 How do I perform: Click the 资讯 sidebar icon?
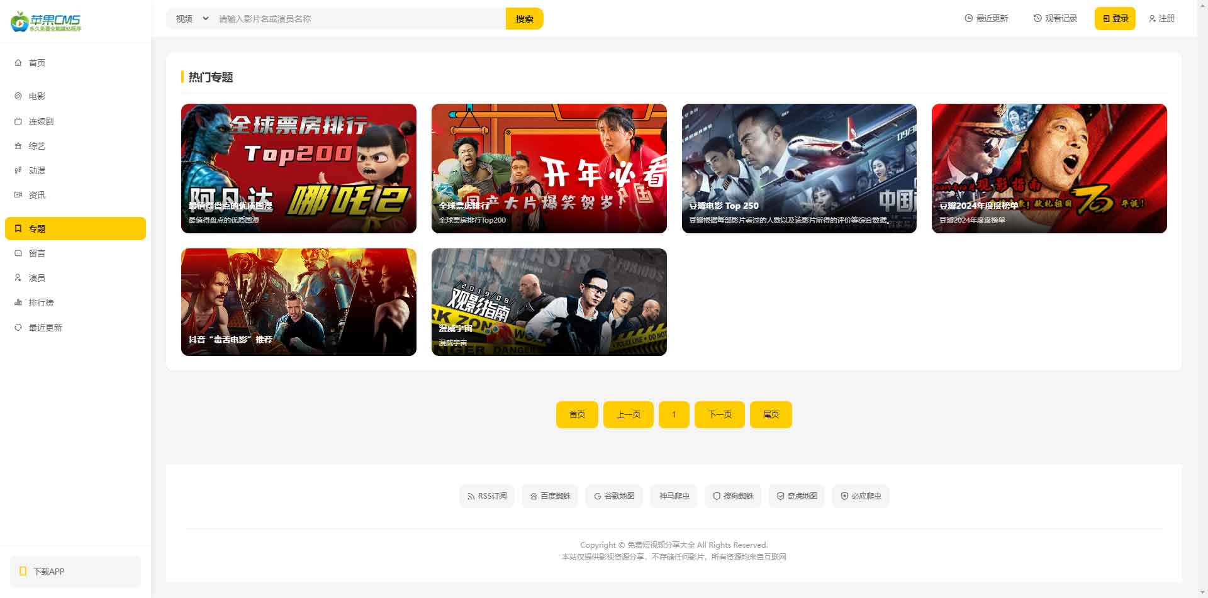[x=18, y=195]
